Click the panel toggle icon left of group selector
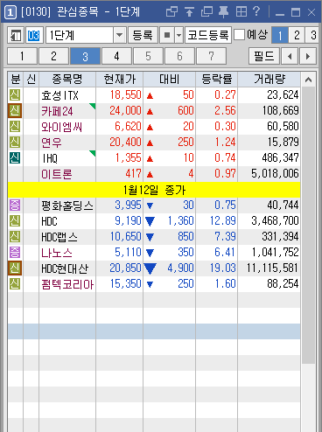Image resolution: width=322 pixels, height=432 pixels. tap(16, 35)
